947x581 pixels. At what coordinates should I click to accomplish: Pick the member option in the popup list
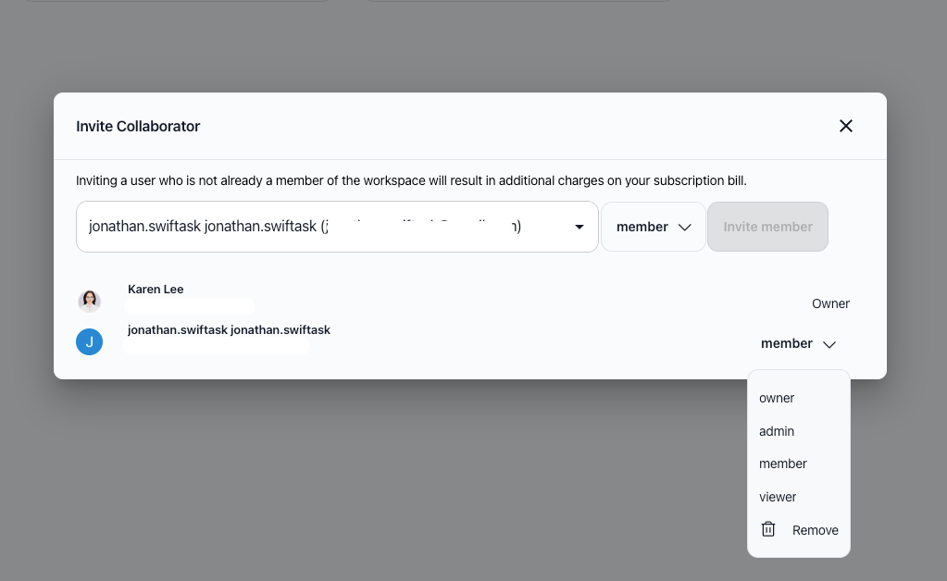coord(783,464)
